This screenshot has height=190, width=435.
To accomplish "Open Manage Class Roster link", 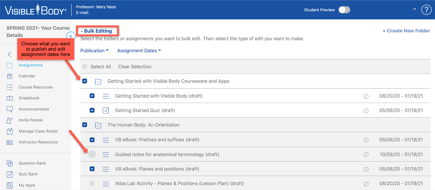I will point(38,131).
